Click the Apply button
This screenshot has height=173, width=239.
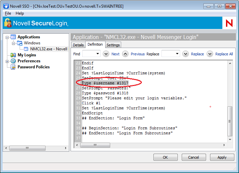[222, 157]
